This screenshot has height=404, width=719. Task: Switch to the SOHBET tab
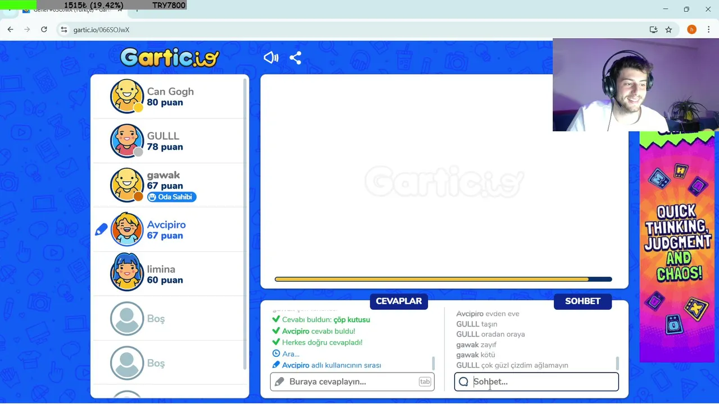(583, 301)
